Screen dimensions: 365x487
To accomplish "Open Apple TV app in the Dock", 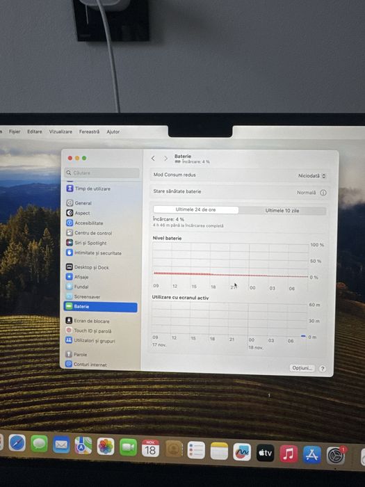I will [x=266, y=453].
